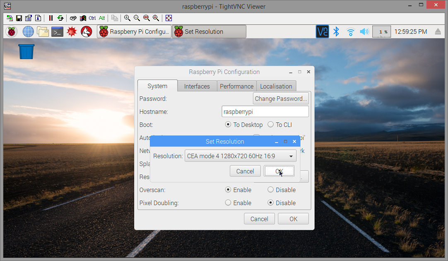The height and width of the screenshot is (261, 448).
Task: Launch the web browser globe icon
Action: (x=28, y=32)
